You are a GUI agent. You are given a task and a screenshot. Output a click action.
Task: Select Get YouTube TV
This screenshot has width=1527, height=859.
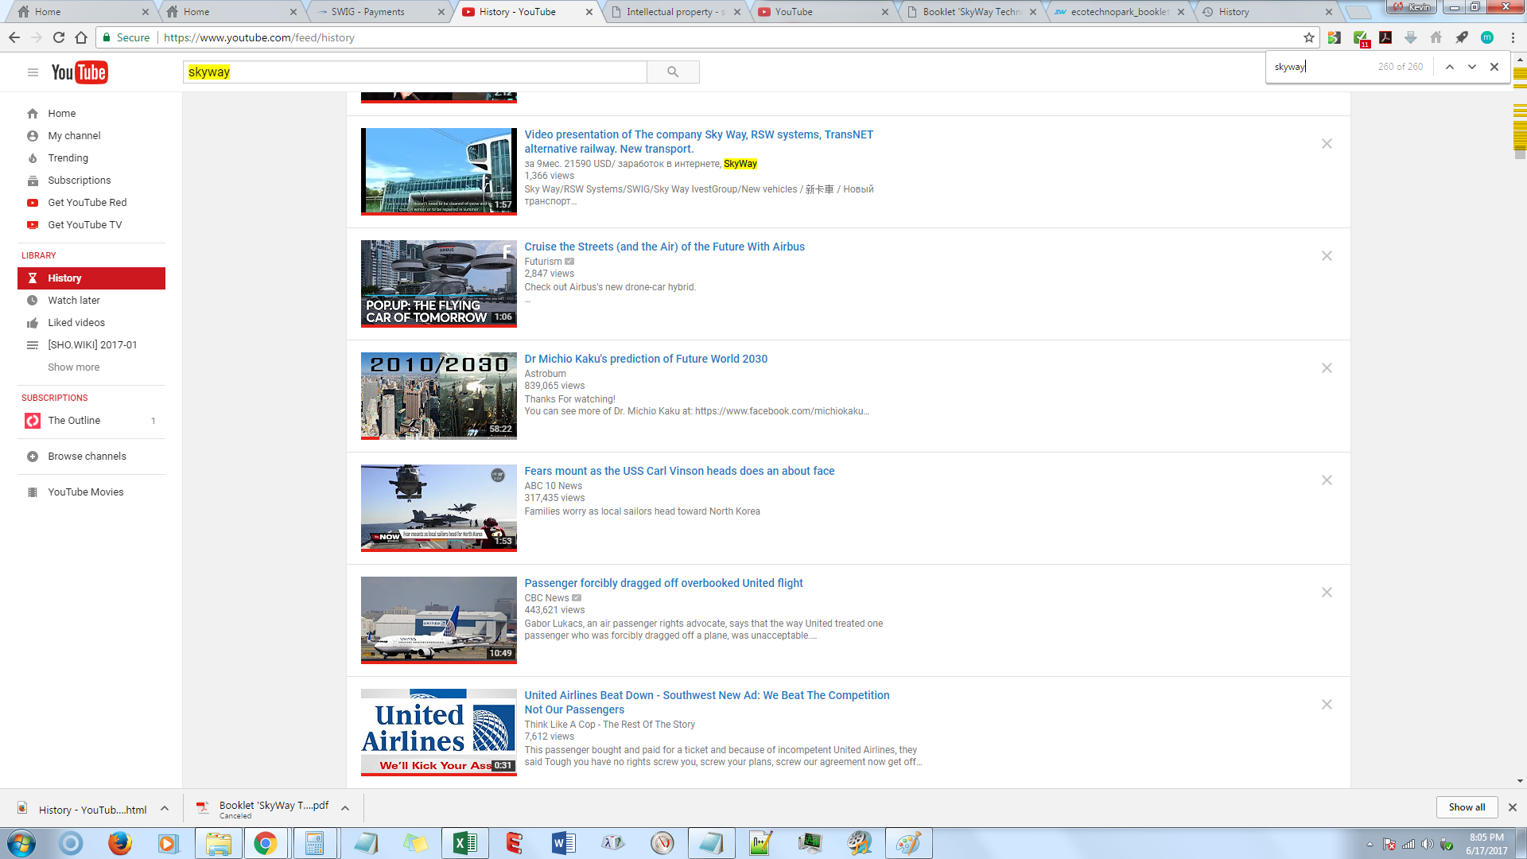point(91,225)
